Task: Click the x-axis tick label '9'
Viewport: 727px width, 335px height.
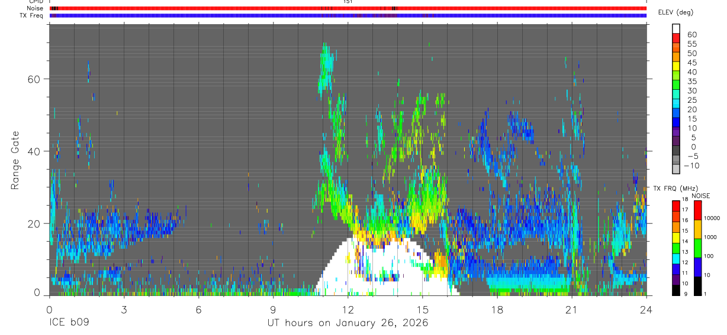Action: pyautogui.click(x=273, y=310)
